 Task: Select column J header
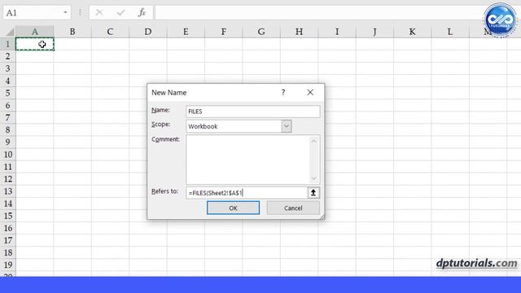click(x=374, y=32)
